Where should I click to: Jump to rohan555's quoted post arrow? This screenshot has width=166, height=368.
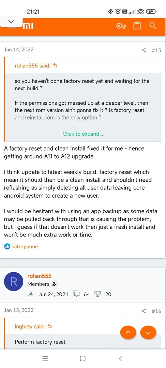click(55, 66)
